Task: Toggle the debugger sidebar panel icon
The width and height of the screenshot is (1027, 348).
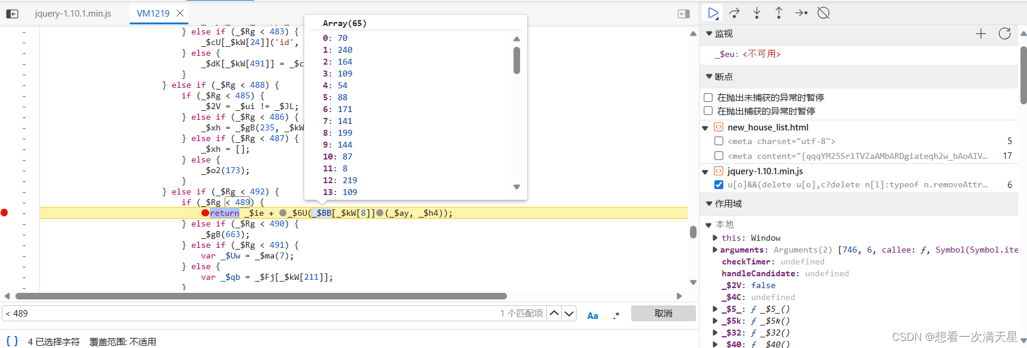Action: (x=684, y=14)
